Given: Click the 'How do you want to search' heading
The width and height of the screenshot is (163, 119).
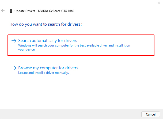Looking at the screenshot, I should (x=46, y=24).
